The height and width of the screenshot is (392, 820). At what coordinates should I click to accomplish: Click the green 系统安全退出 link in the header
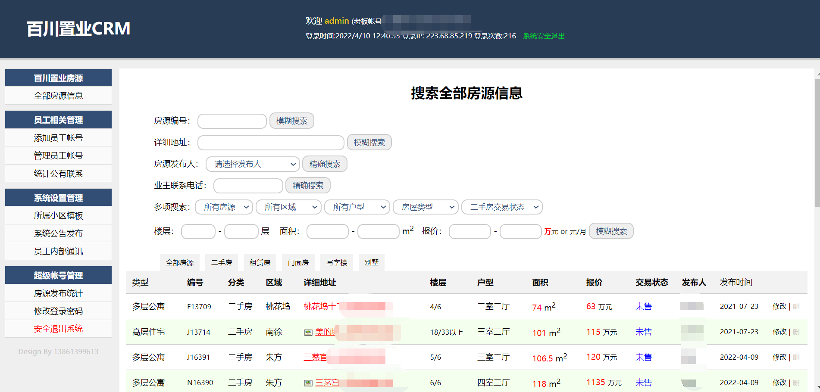[544, 36]
